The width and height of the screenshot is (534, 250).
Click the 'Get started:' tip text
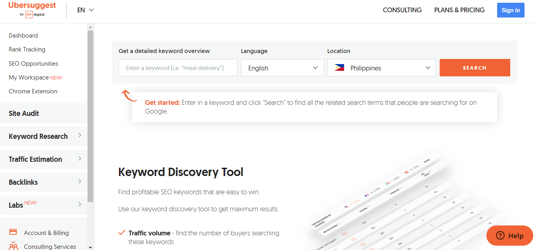pyautogui.click(x=163, y=102)
